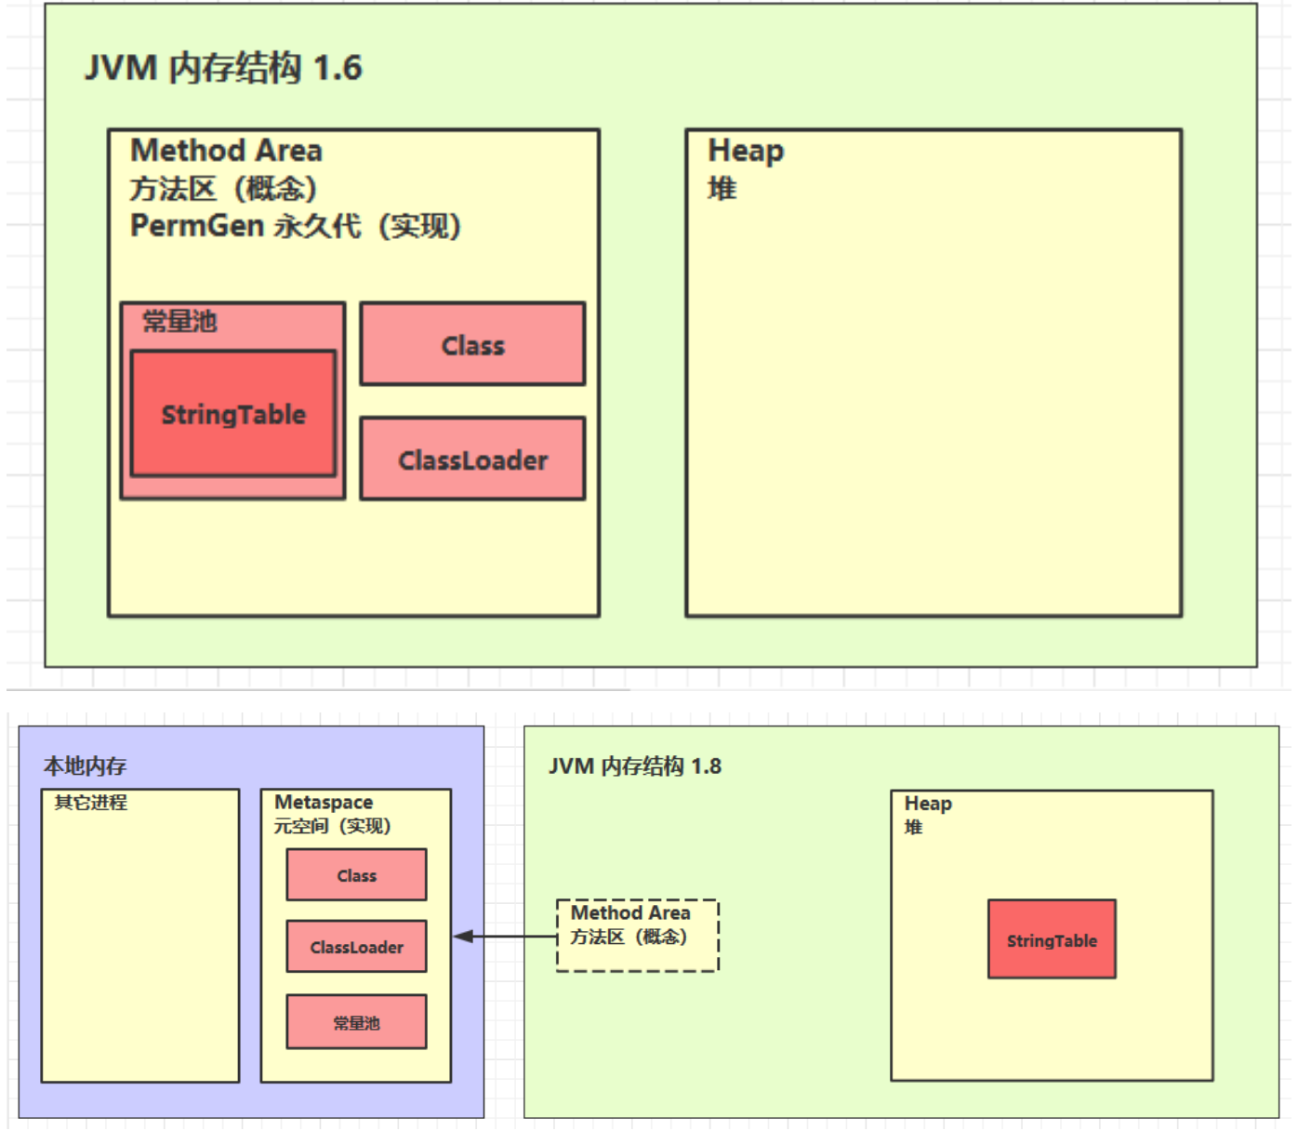Select the StringTable box inside 1.8 Heap
Screen dimensions: 1311x1131
click(x=1051, y=938)
